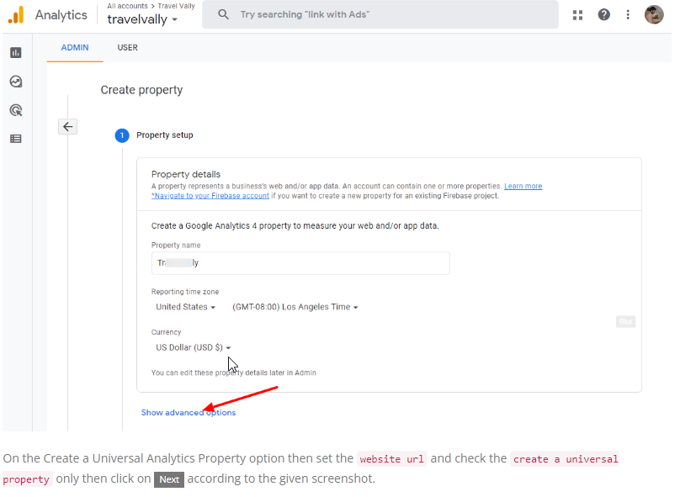
Task: Open the three-dot more options menu
Action: (628, 15)
